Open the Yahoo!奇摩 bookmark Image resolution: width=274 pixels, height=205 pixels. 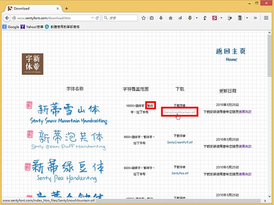click(32, 27)
